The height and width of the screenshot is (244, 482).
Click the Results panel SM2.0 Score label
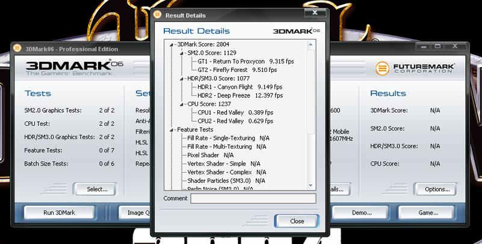tap(388, 128)
